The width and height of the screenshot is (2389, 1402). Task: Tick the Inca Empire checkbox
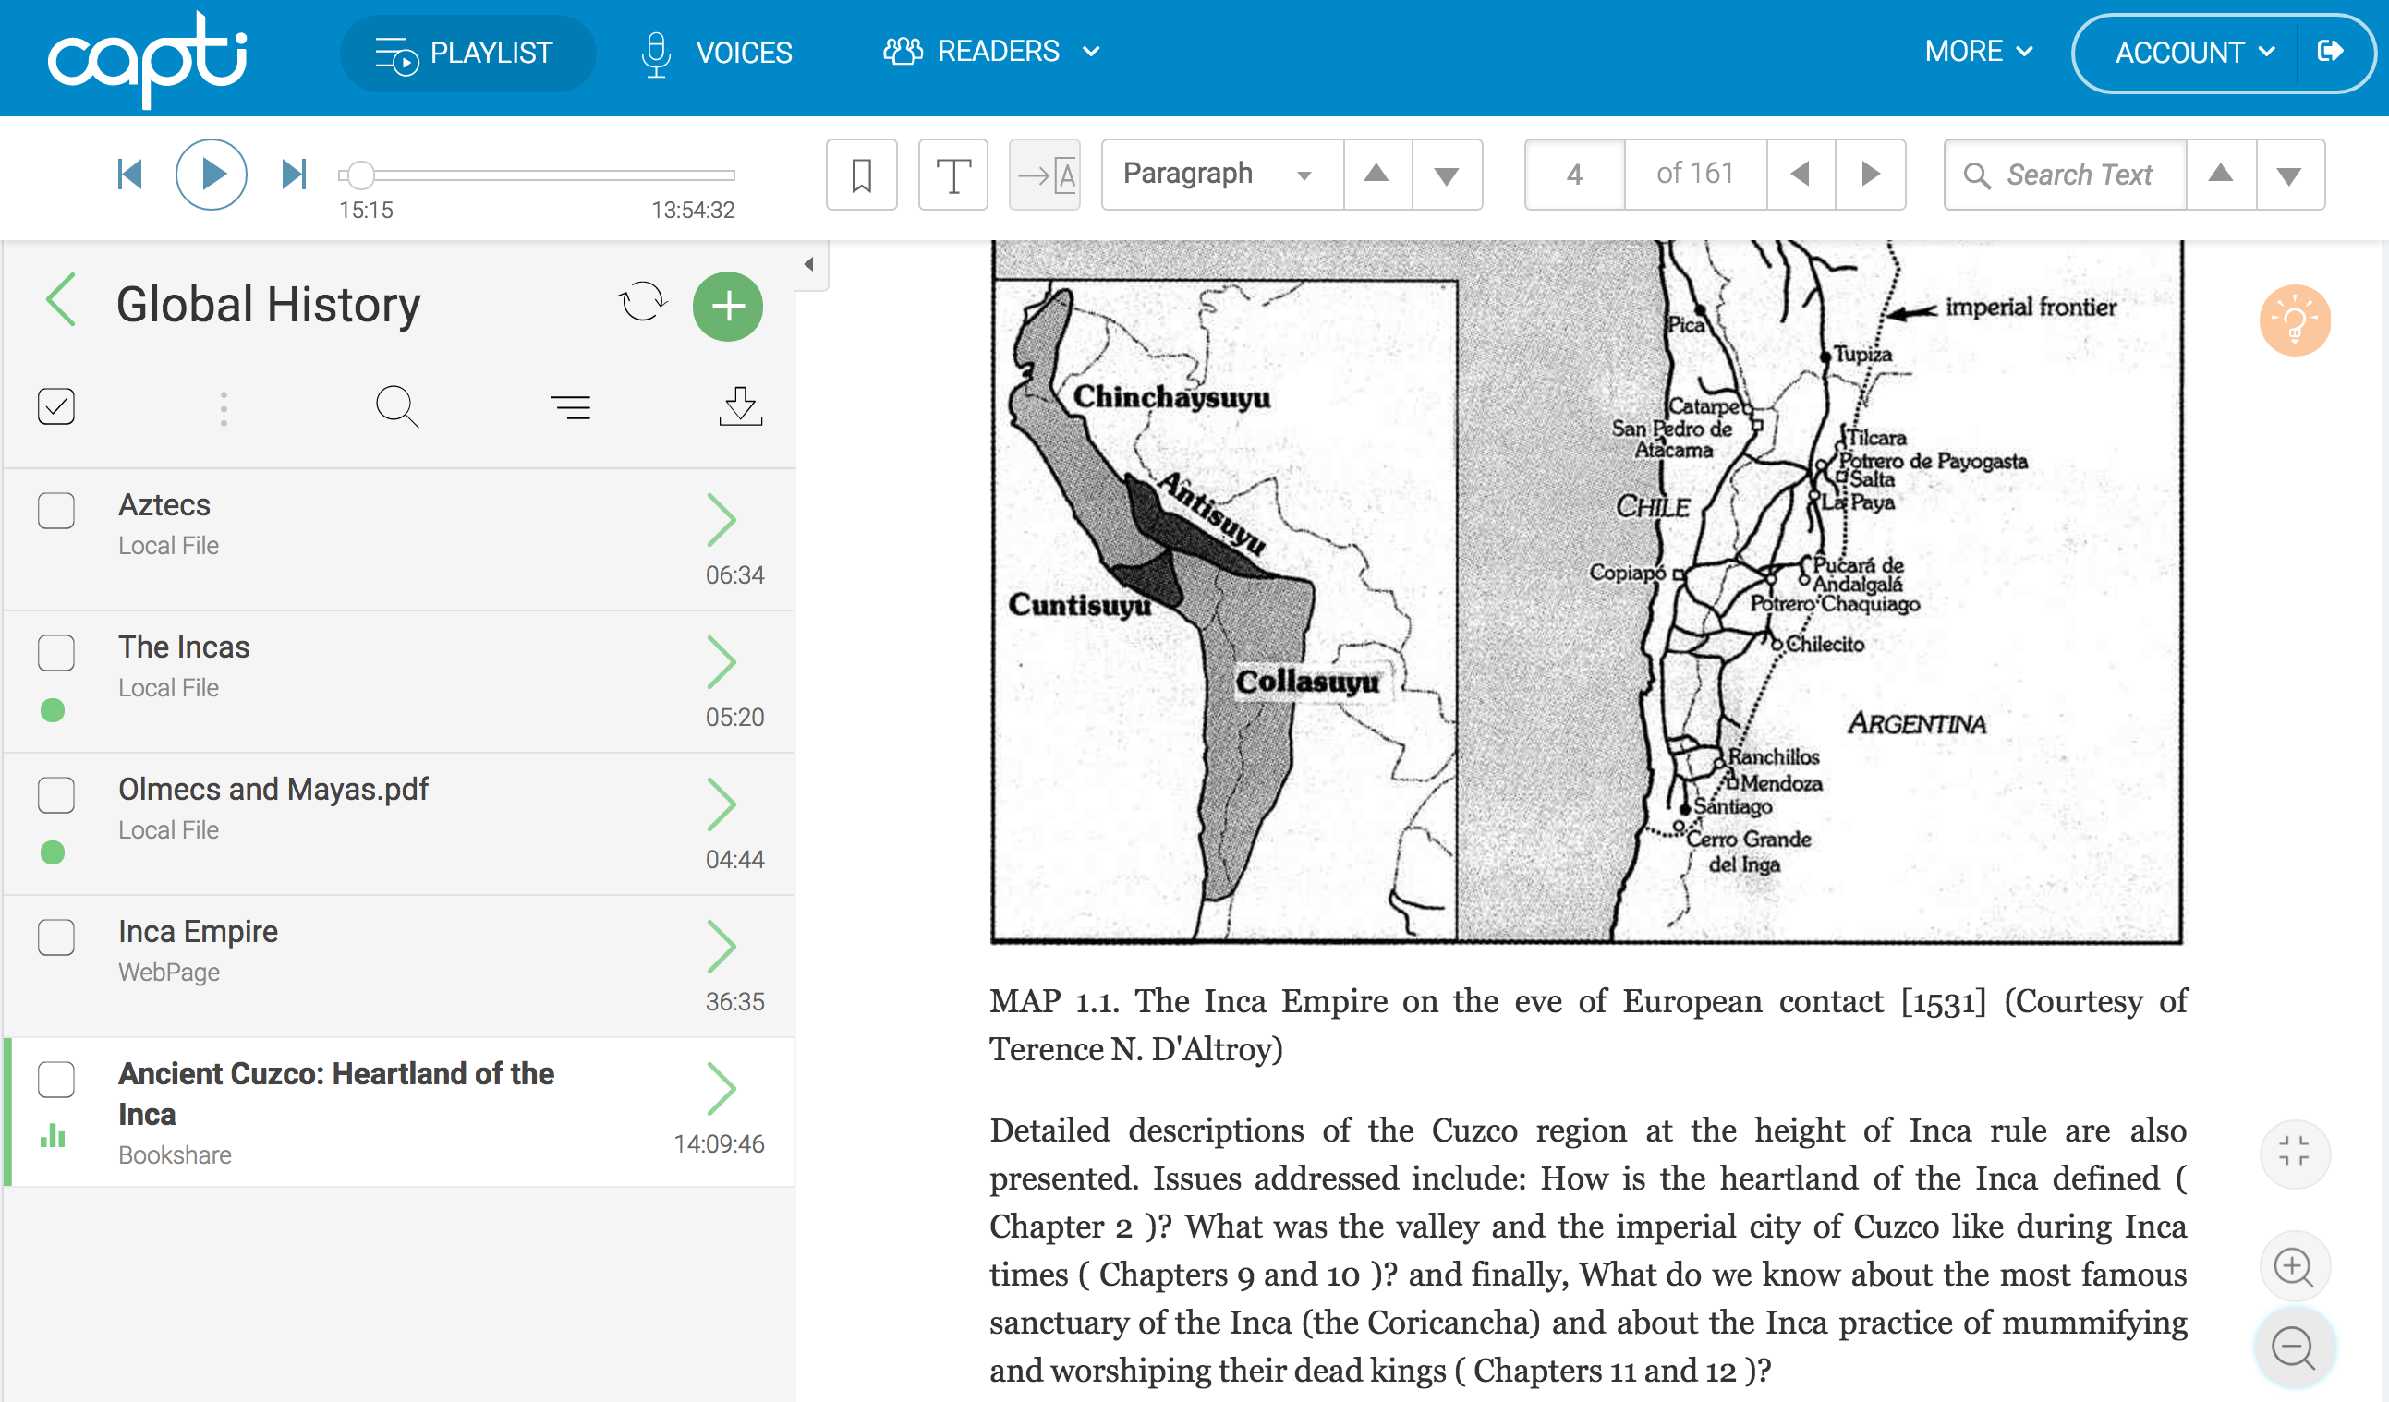[x=56, y=937]
